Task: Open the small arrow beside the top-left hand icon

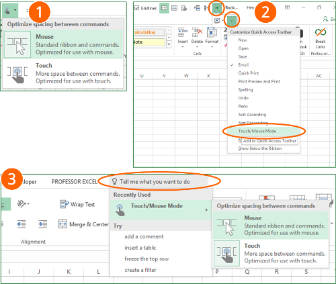Action: pos(15,10)
